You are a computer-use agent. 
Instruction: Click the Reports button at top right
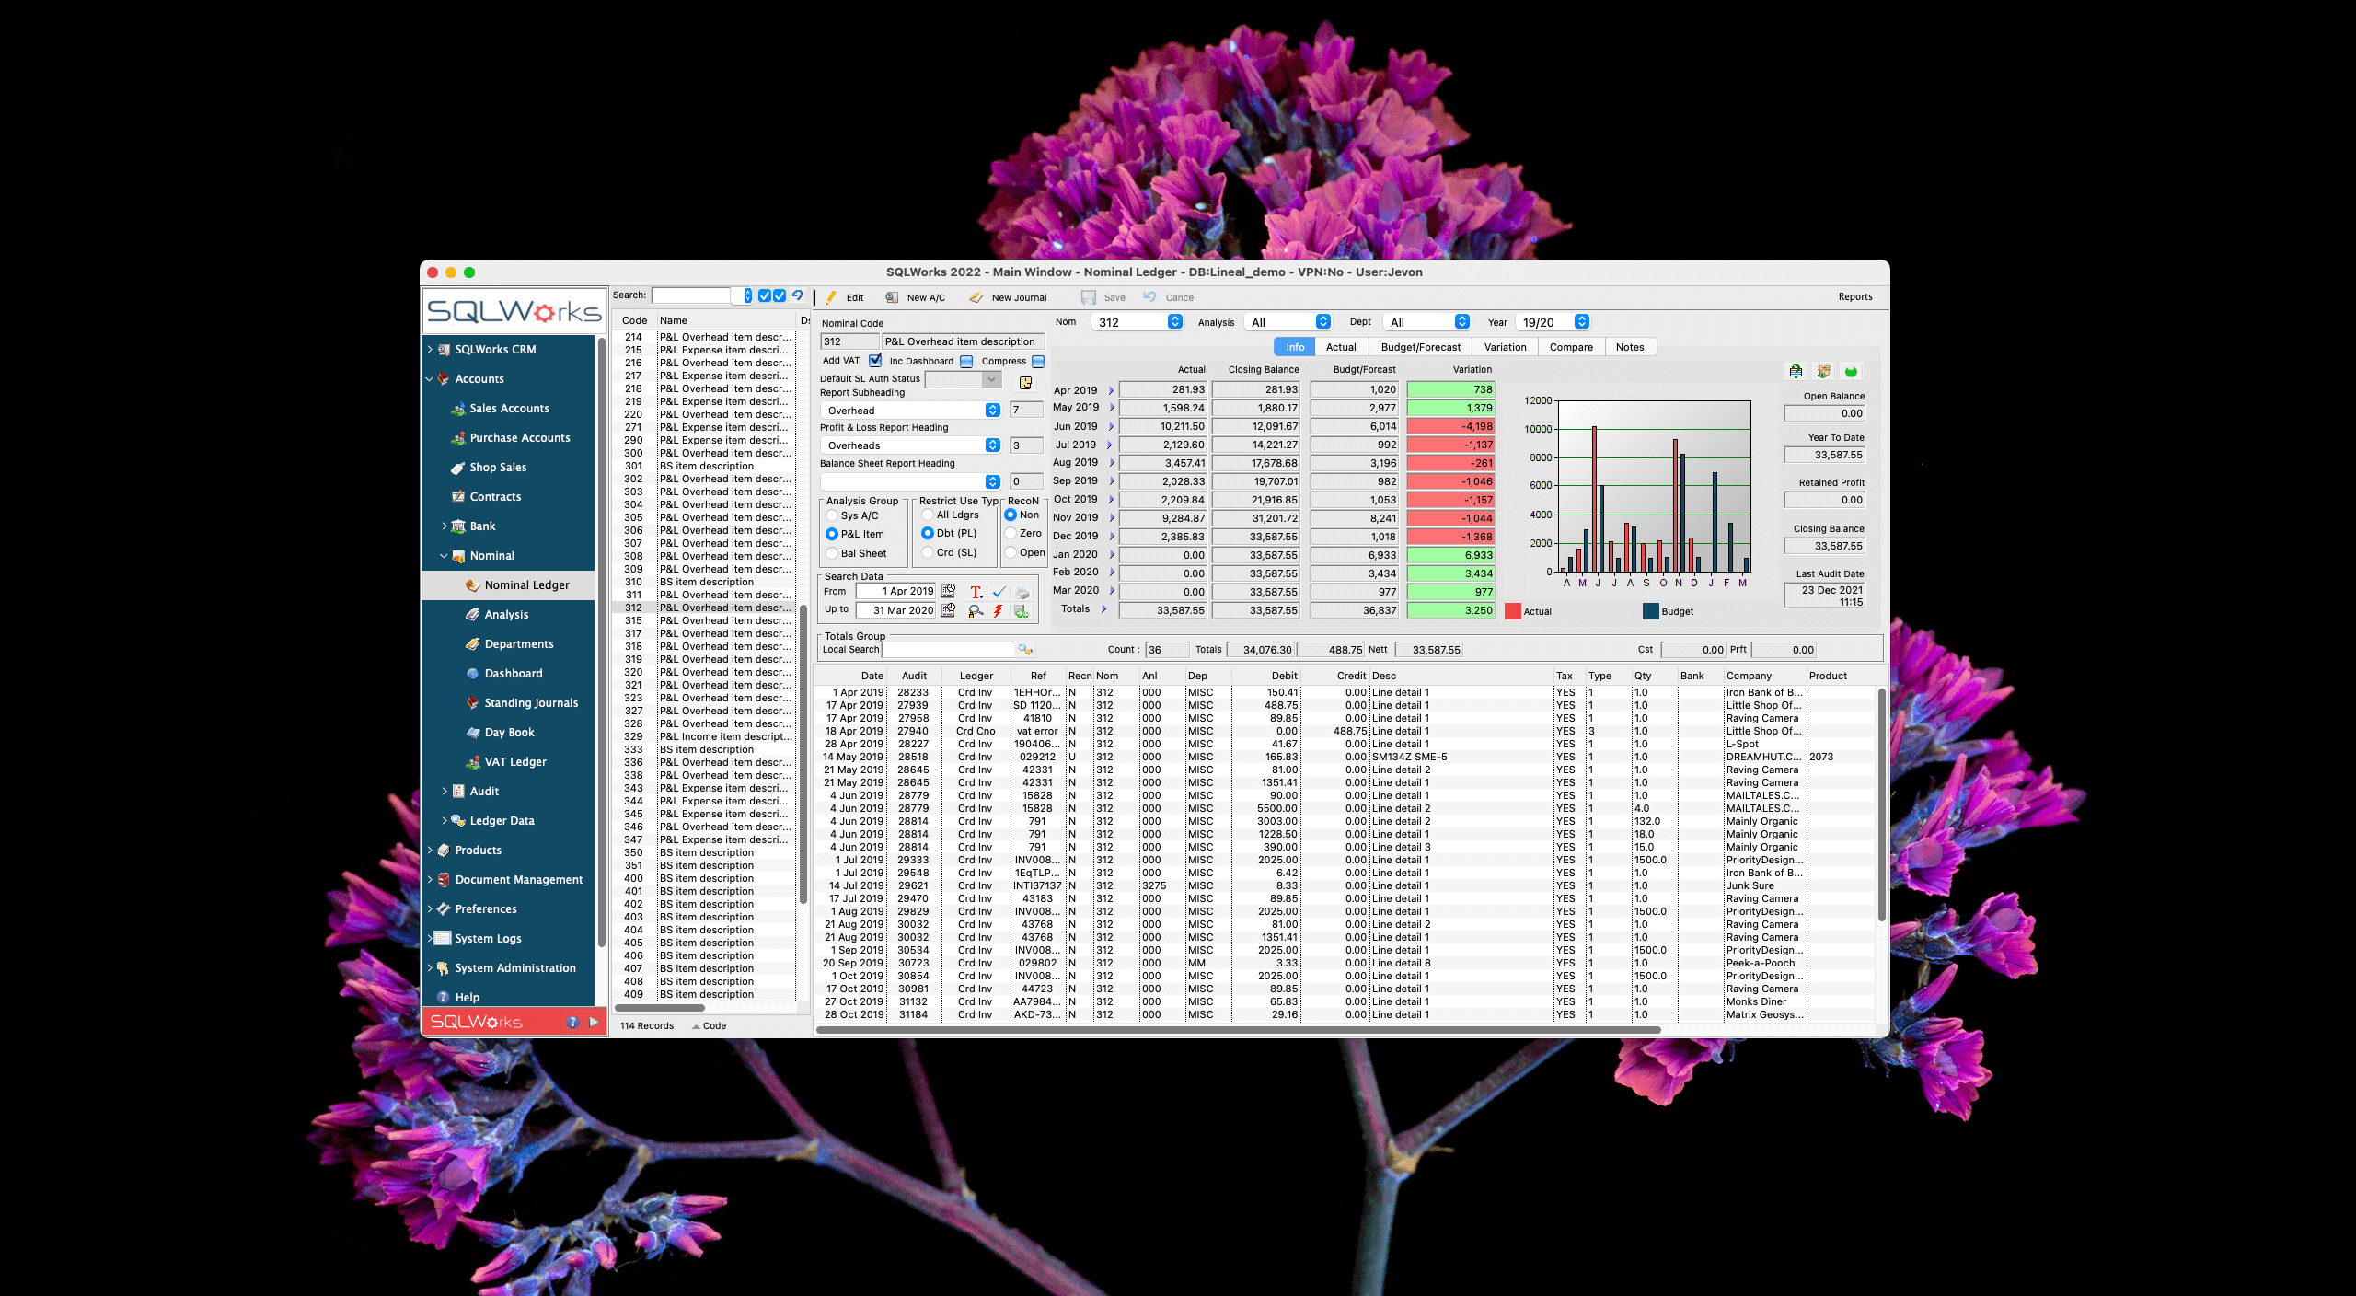[x=1855, y=296]
